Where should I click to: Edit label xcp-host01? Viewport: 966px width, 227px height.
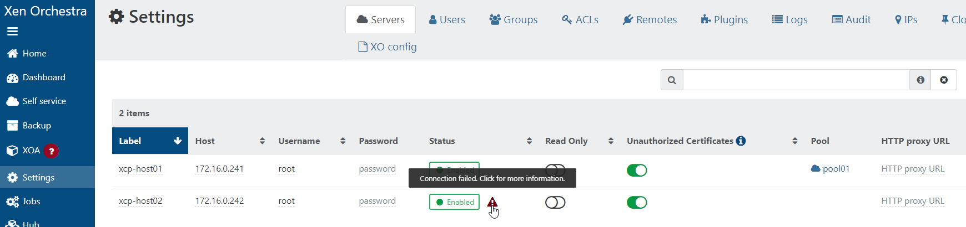(x=140, y=169)
